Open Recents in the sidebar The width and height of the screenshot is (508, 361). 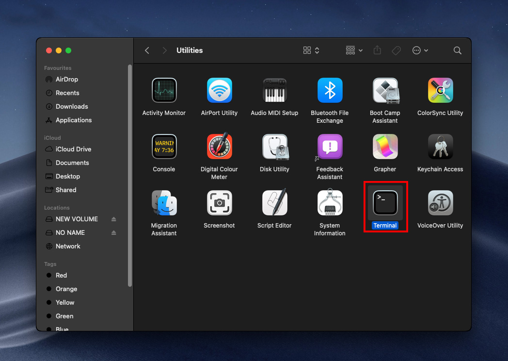[x=67, y=93]
